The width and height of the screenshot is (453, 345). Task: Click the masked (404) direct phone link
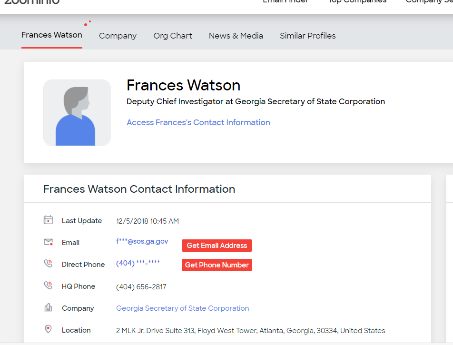[138, 263]
